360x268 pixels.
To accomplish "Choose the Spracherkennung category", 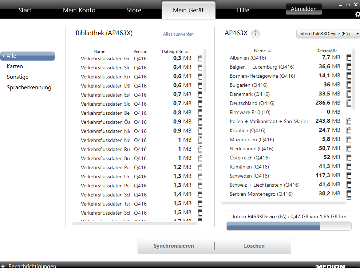I will tap(29, 88).
